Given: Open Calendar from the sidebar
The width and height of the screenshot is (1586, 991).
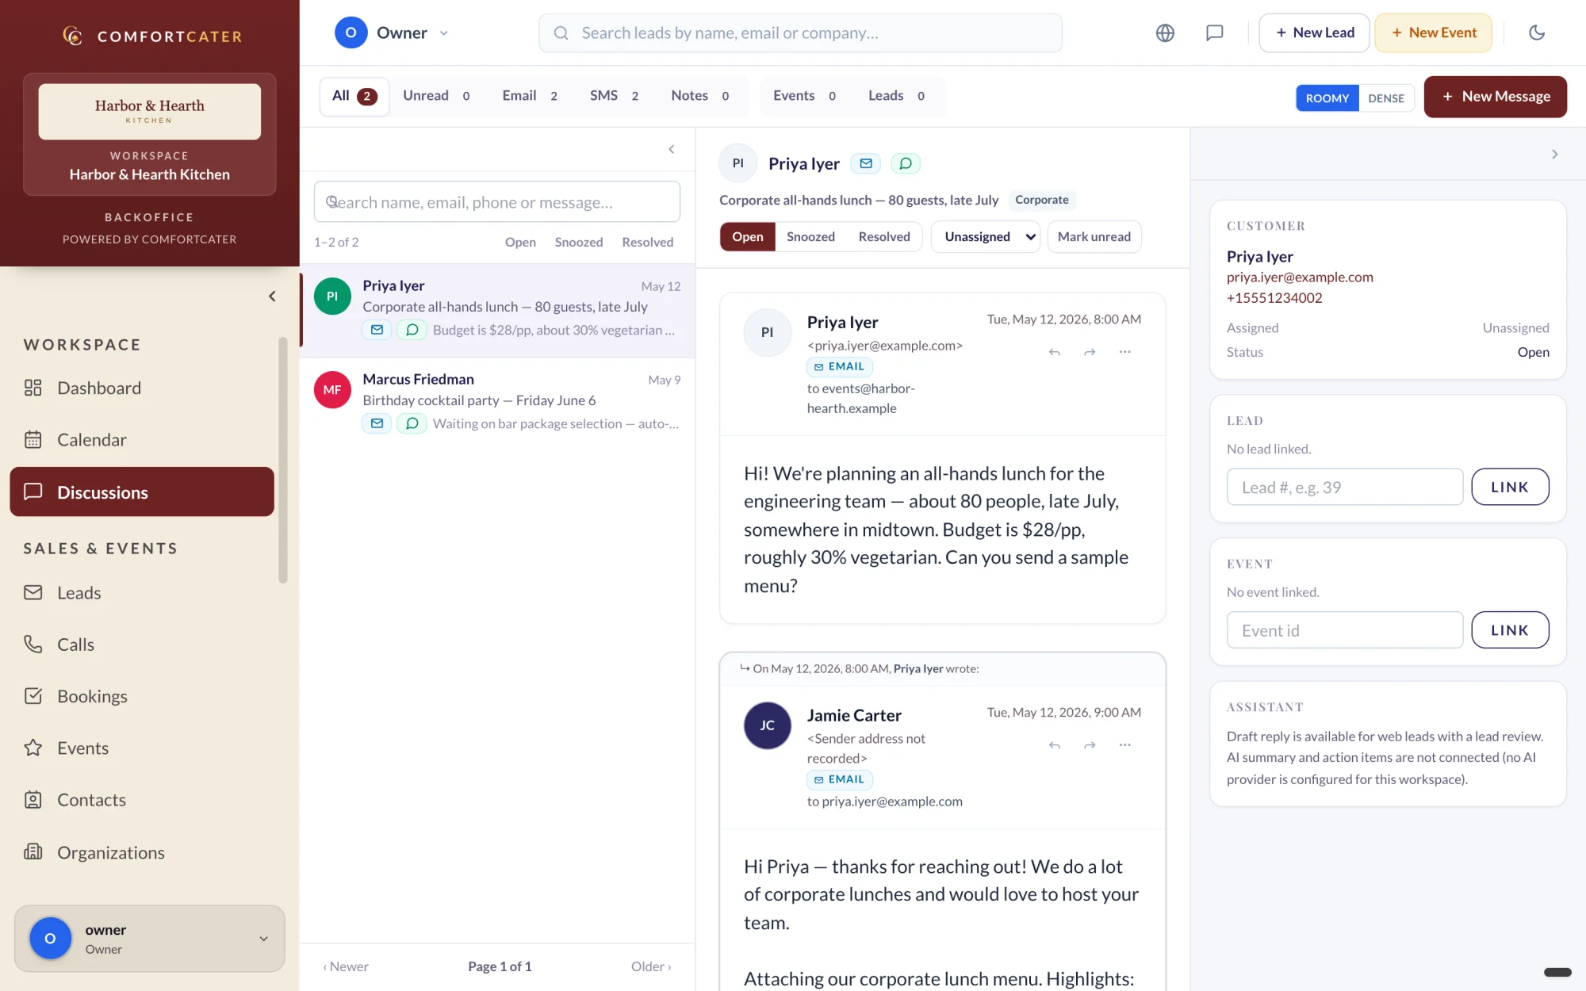Looking at the screenshot, I should [142, 439].
